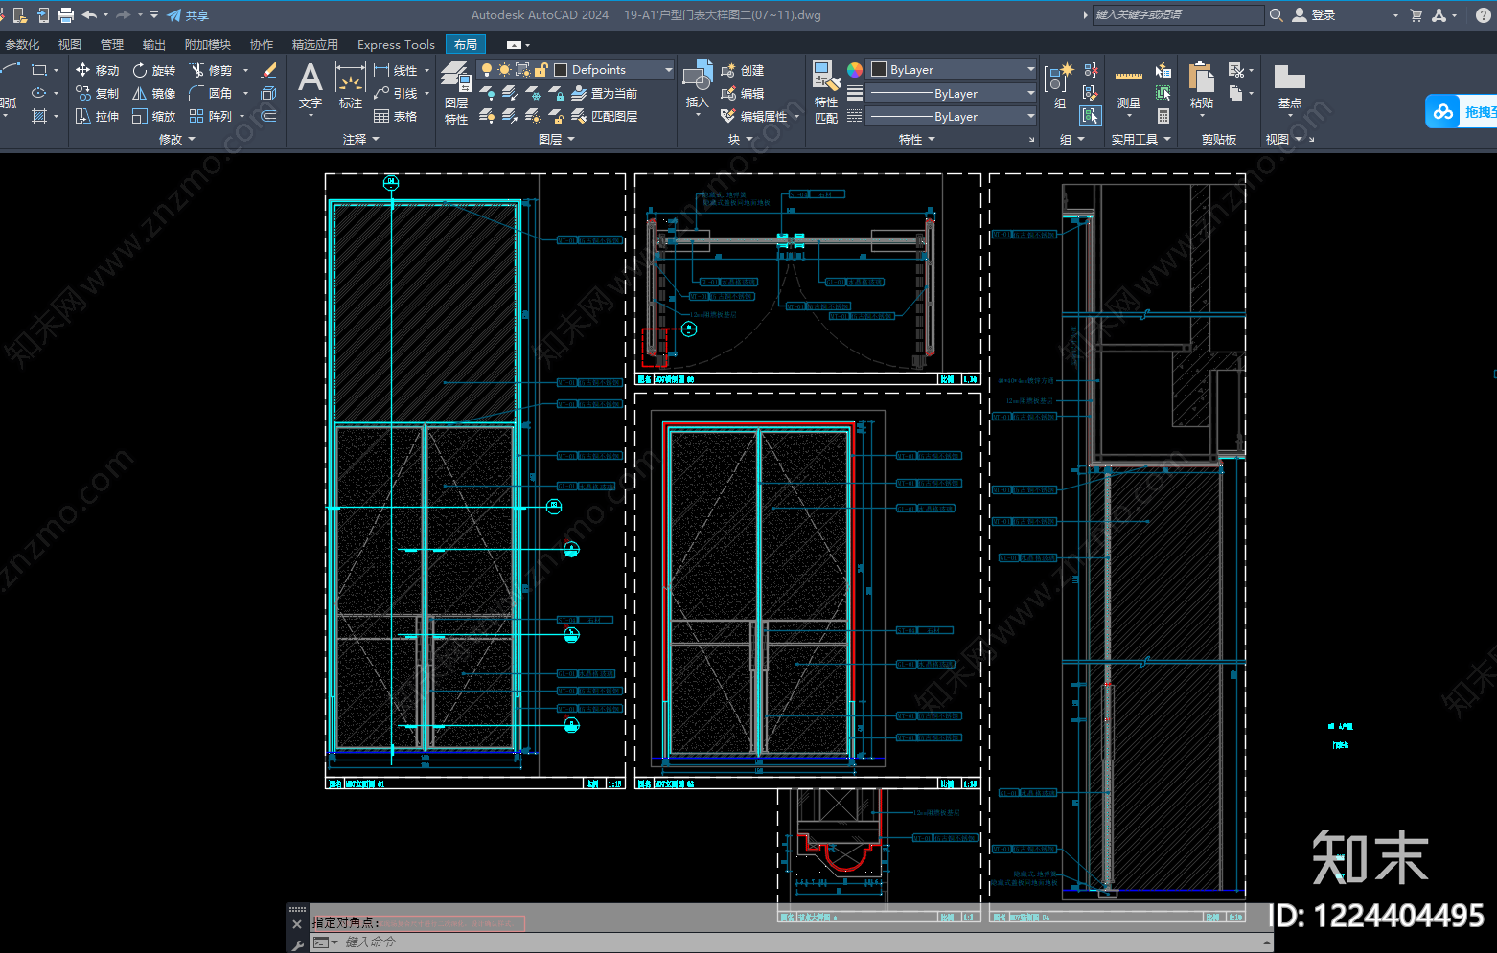Select the Copy (复制) tool
Screen dimensions: 1497x953
97,93
